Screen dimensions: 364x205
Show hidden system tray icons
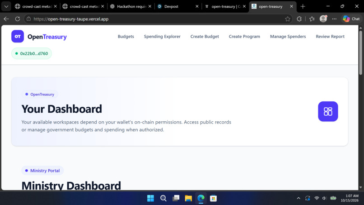tap(299, 198)
